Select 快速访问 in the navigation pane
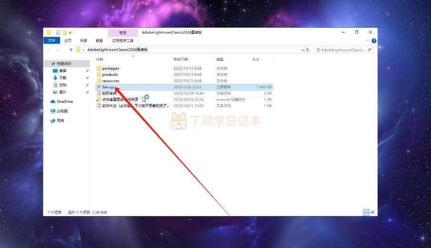Screen dimensions: 431x248 64,63
